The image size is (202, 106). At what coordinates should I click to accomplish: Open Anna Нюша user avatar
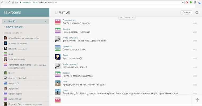pyautogui.click(x=5, y=38)
